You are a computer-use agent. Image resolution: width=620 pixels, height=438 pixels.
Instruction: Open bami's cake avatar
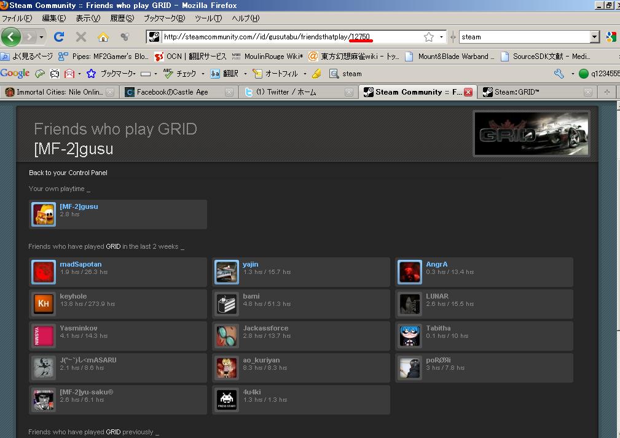227,304
